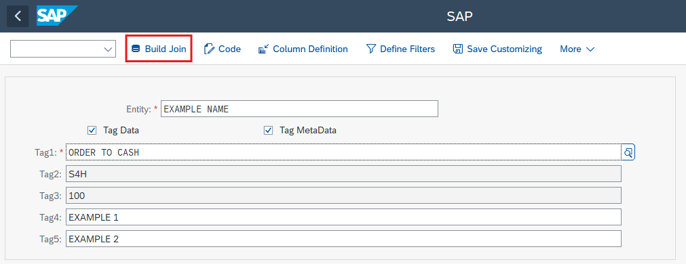
Task: Click the back arrow icon
Action: point(18,16)
